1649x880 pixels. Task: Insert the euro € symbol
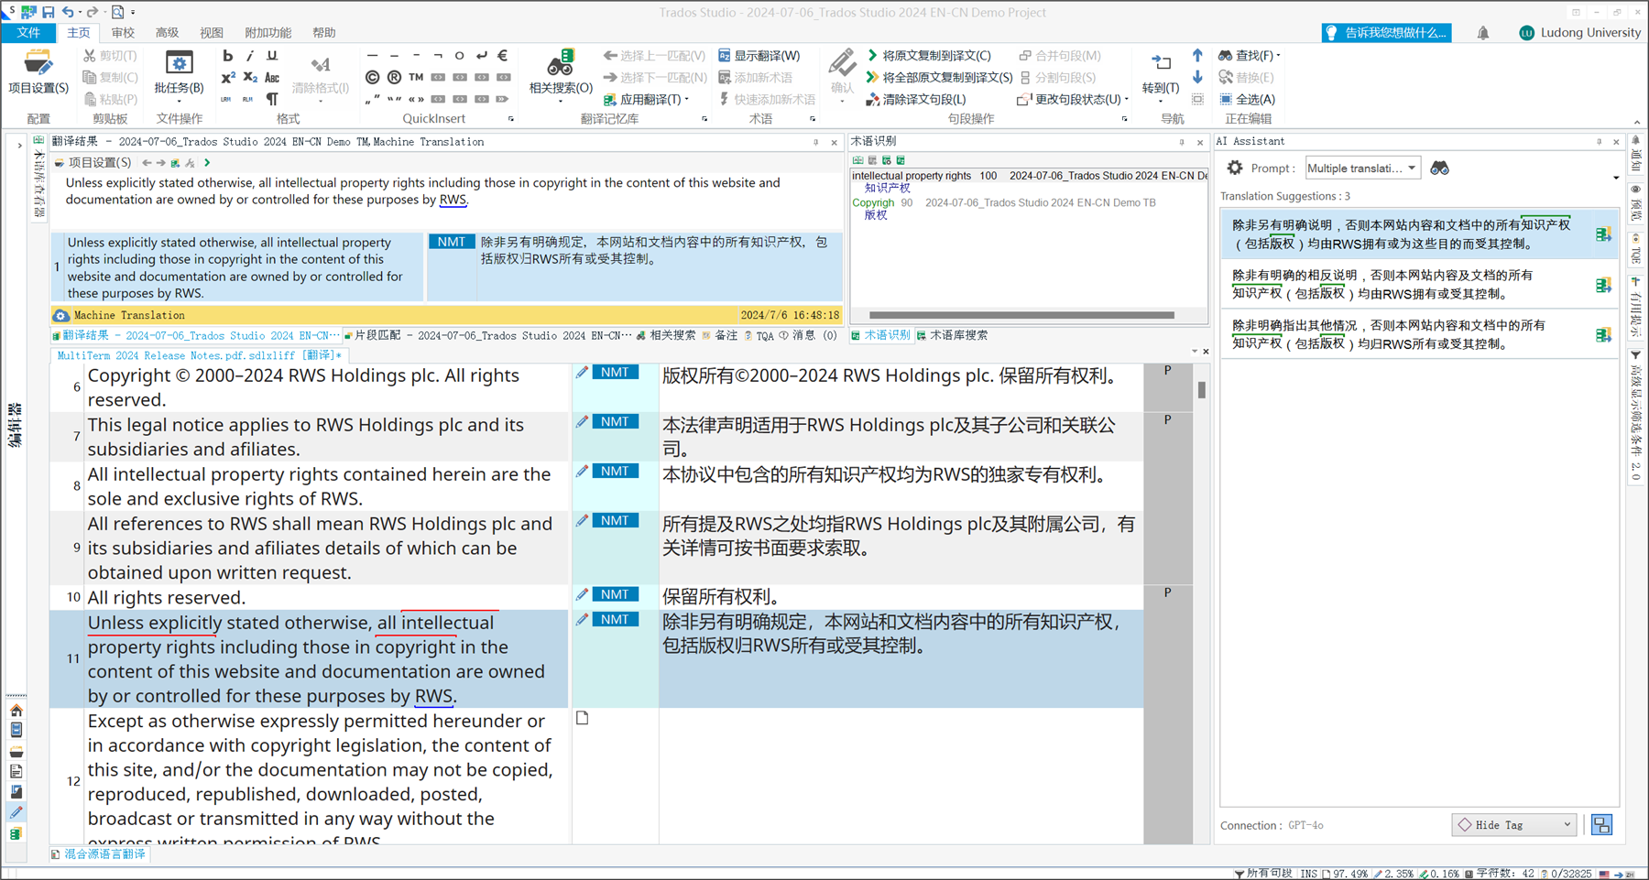tap(503, 56)
